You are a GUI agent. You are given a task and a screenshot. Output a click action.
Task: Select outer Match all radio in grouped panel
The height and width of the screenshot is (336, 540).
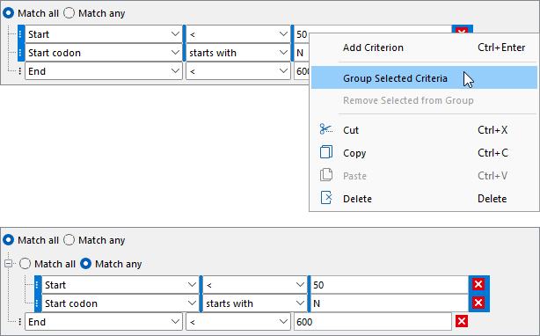pyautogui.click(x=8, y=240)
